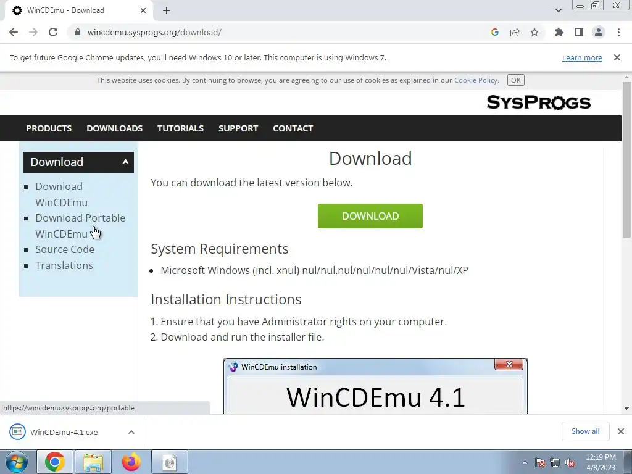Reload the current page
This screenshot has height=474, width=632.
click(53, 32)
